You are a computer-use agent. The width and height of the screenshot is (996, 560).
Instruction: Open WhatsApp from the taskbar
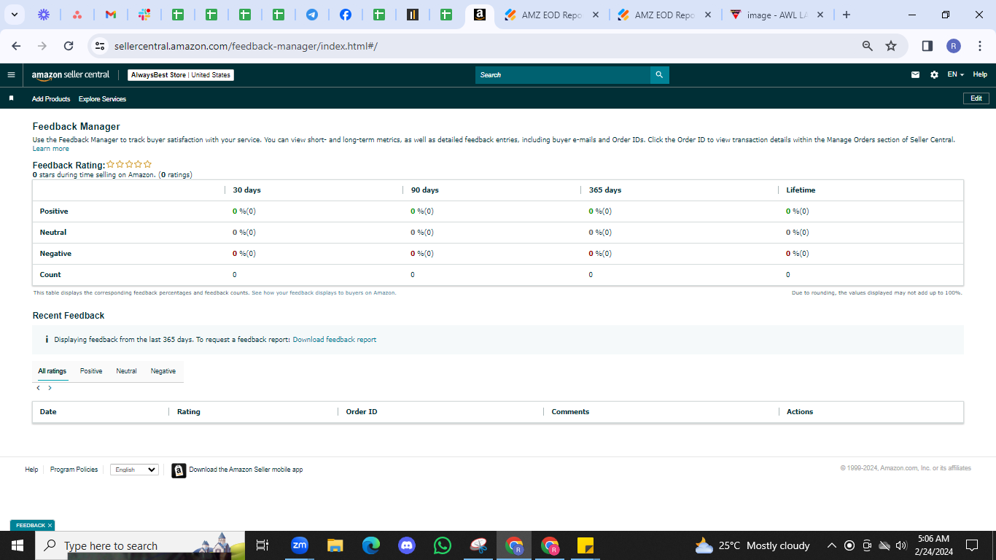coord(442,545)
